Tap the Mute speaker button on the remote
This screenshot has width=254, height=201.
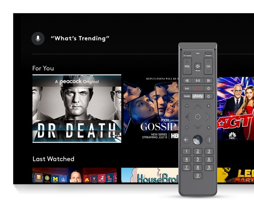click(x=198, y=66)
